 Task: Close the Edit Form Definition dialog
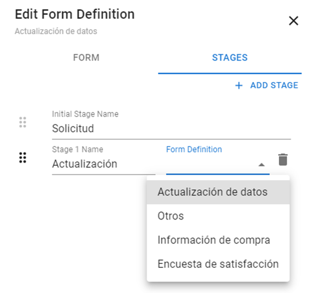pyautogui.click(x=293, y=21)
